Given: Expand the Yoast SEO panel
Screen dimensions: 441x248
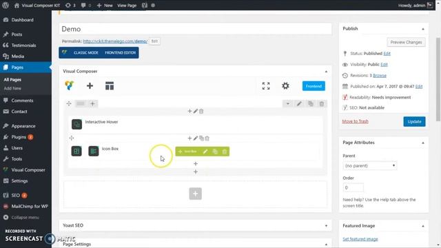Looking at the screenshot, I should point(326,226).
